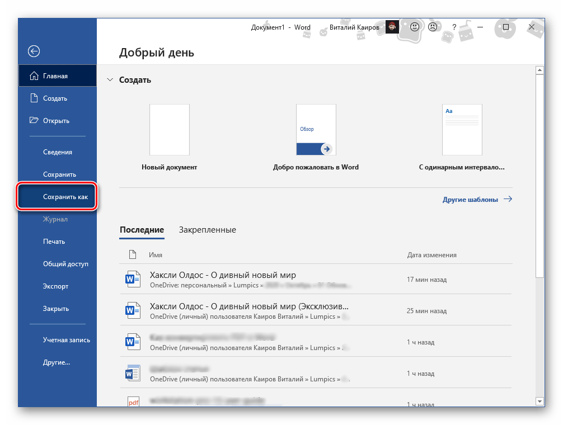
Task: Open Сохранить как page
Action: tap(57, 196)
